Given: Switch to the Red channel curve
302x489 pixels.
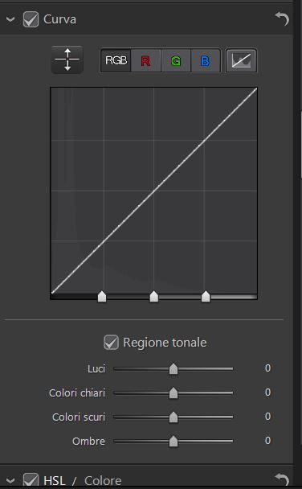Looking at the screenshot, I should click(145, 60).
